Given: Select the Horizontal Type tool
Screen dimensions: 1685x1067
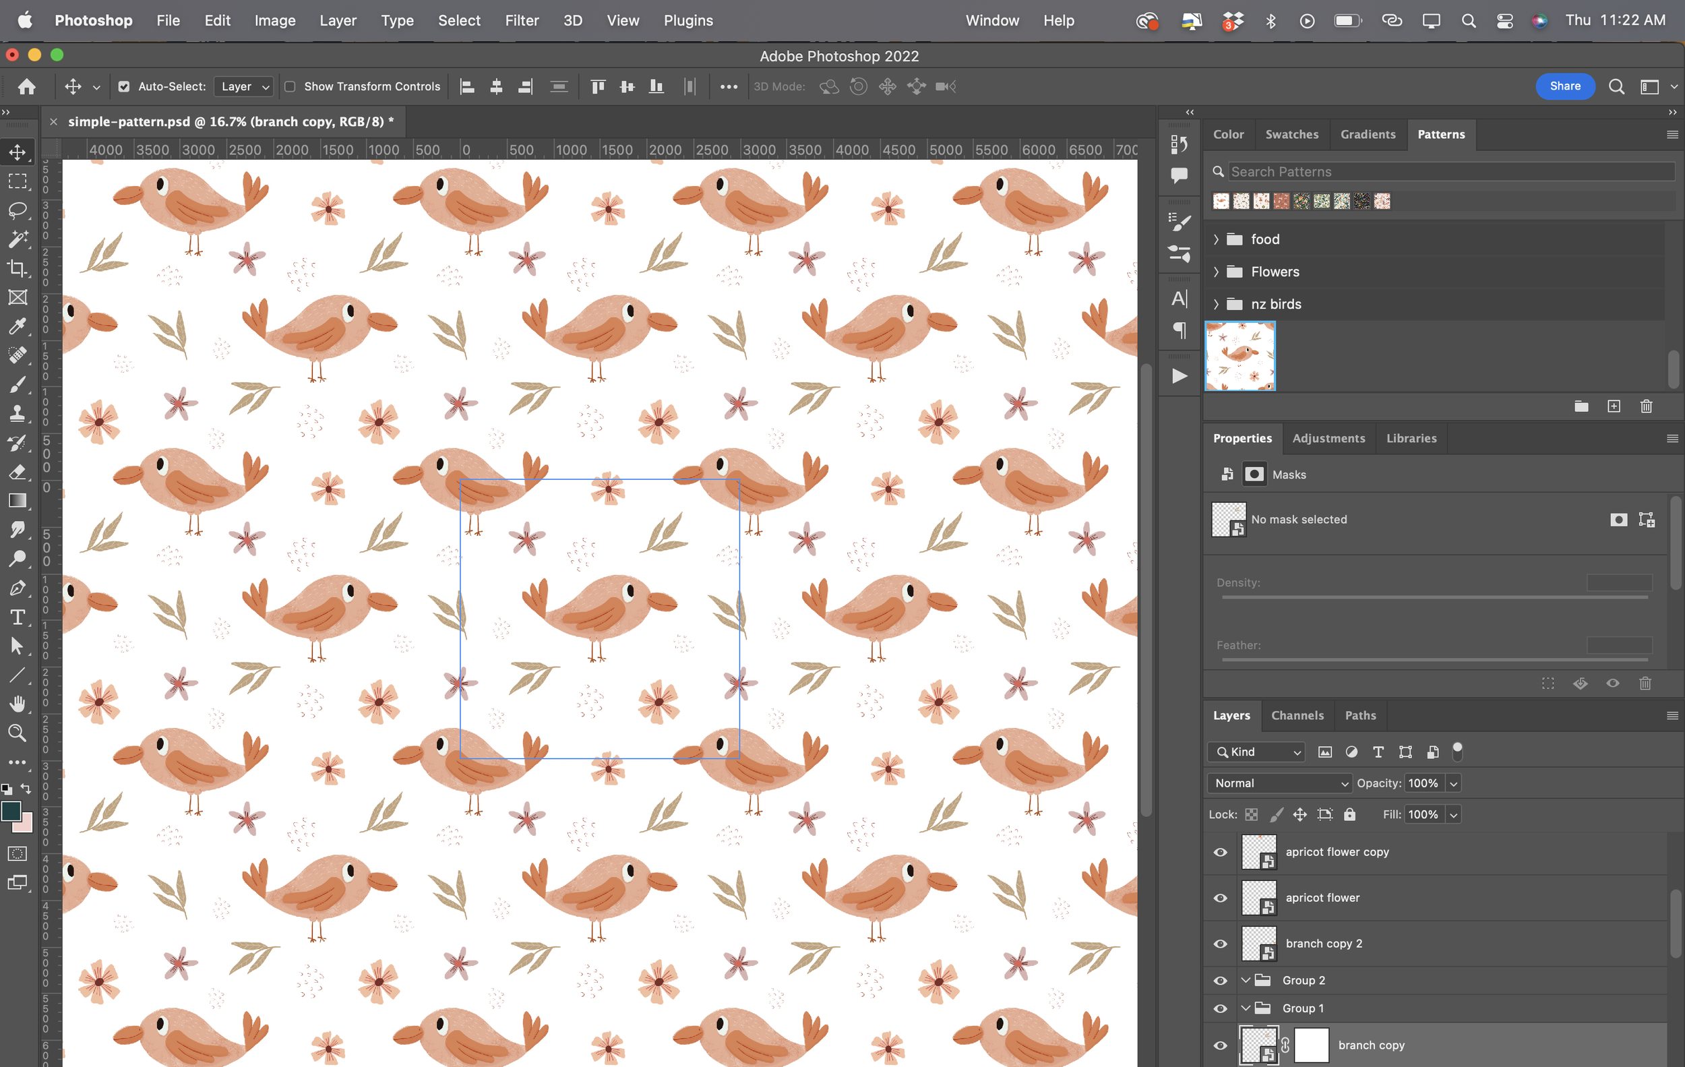Looking at the screenshot, I should tap(18, 617).
